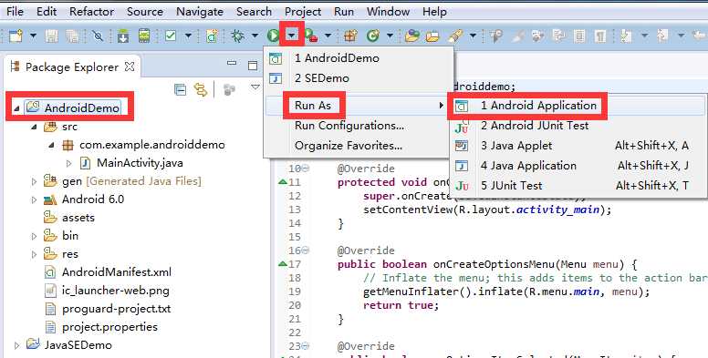Open the Android SDK Manager icon
This screenshot has width=708, height=358.
(123, 36)
